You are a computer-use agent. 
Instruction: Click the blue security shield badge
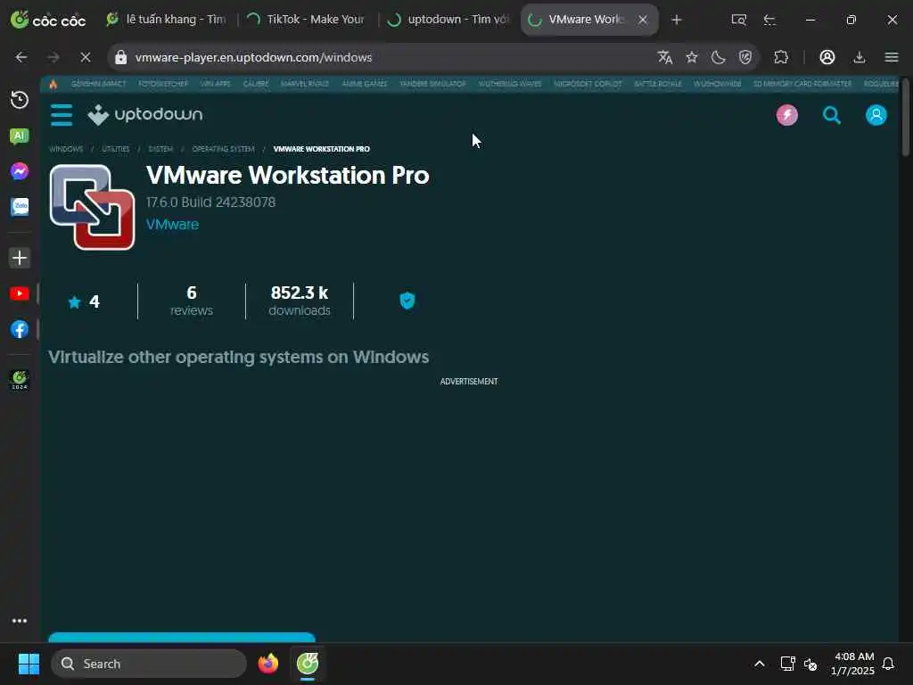(x=407, y=301)
